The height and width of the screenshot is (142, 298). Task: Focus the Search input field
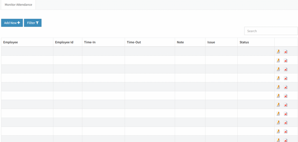(271, 31)
